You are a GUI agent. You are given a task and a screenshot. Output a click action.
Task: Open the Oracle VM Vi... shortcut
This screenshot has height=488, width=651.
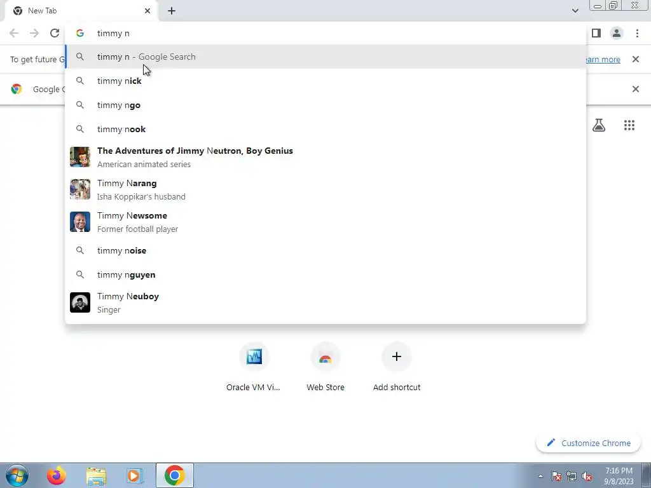coord(254,367)
